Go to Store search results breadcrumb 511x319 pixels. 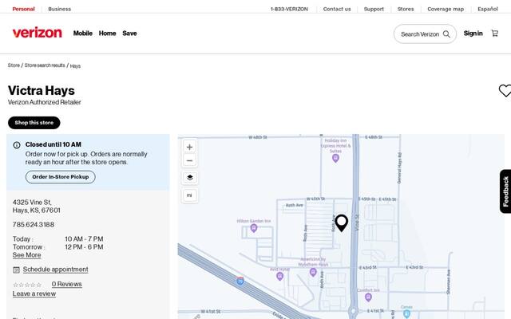point(45,65)
